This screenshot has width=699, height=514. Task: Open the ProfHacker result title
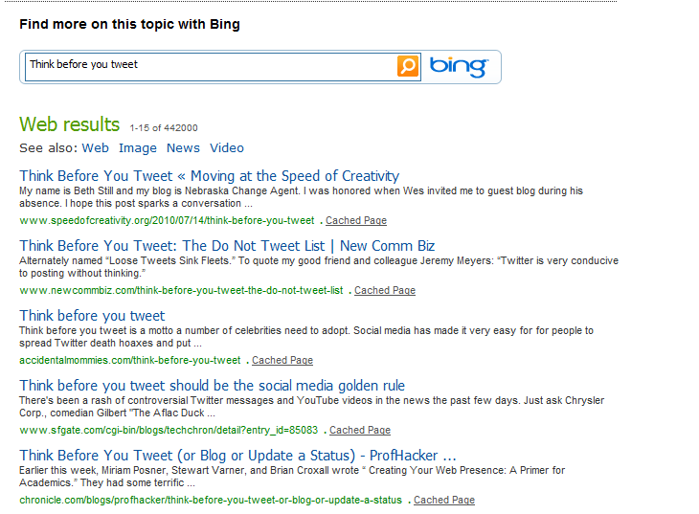click(237, 456)
